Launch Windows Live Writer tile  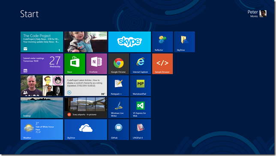point(119,108)
